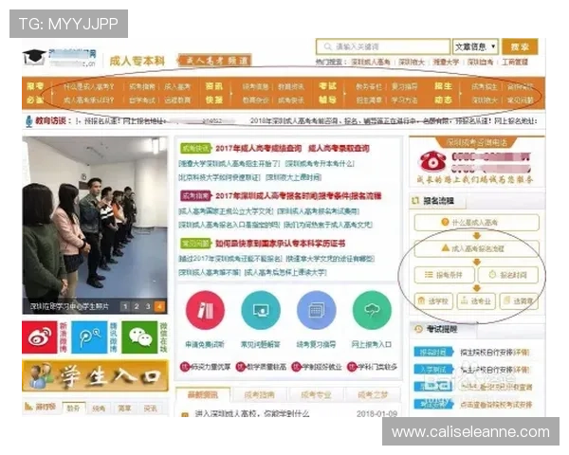Click the bar chart icon beside 排行榜
Screen dimensions: 569x455
point(28,406)
